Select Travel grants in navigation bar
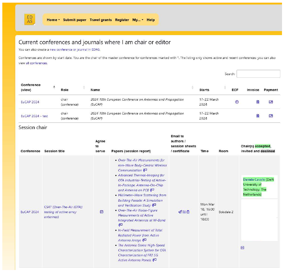Screen dimensions: 284x273 coord(100,20)
